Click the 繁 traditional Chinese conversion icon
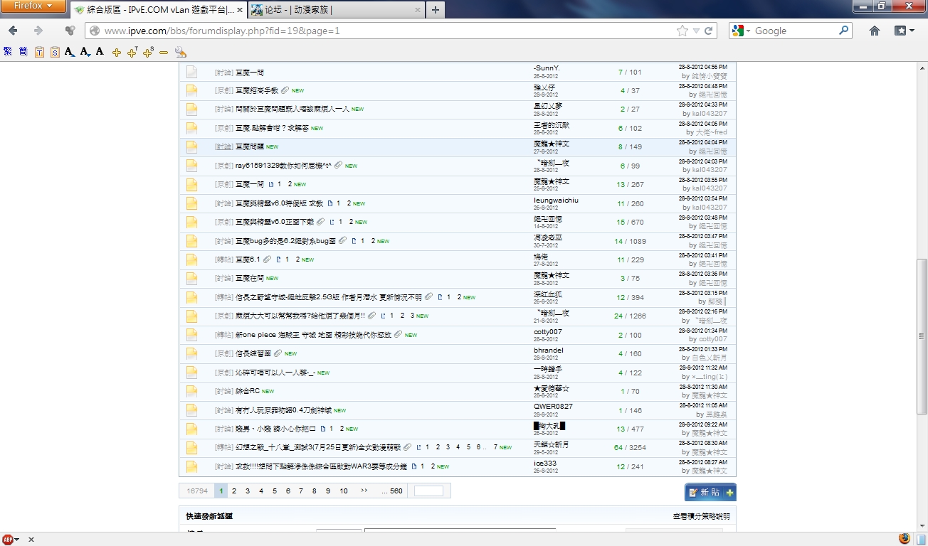This screenshot has height=546, width=928. (x=8, y=52)
